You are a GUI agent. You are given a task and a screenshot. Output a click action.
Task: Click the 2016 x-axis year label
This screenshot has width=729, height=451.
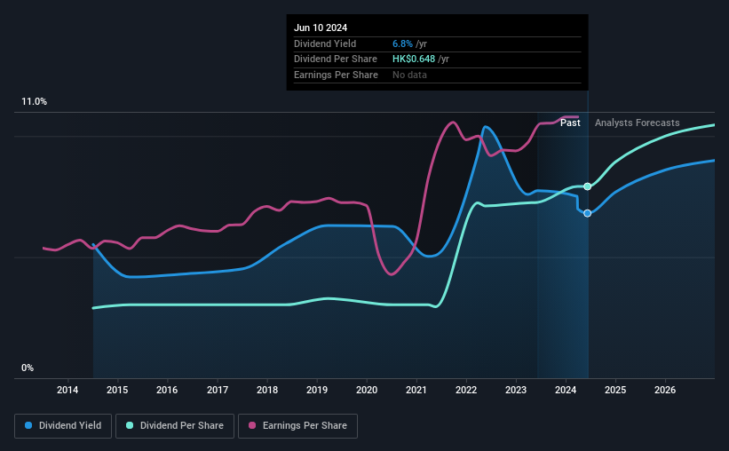pyautogui.click(x=167, y=390)
